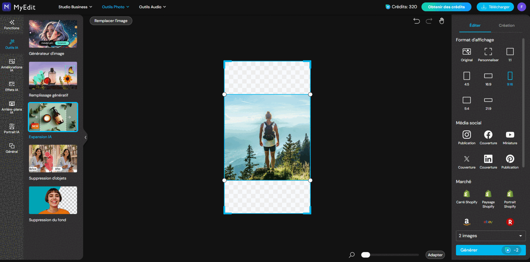Screen dimensions: 530x262
Task: Open the Effets IA panel
Action: pyautogui.click(x=12, y=87)
